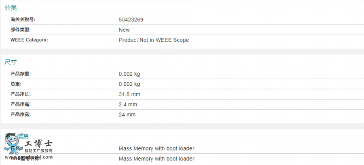Click the 工博士 mascot logo icon
Image resolution: width=364 pixels, height=165 pixels.
[x=13, y=144]
